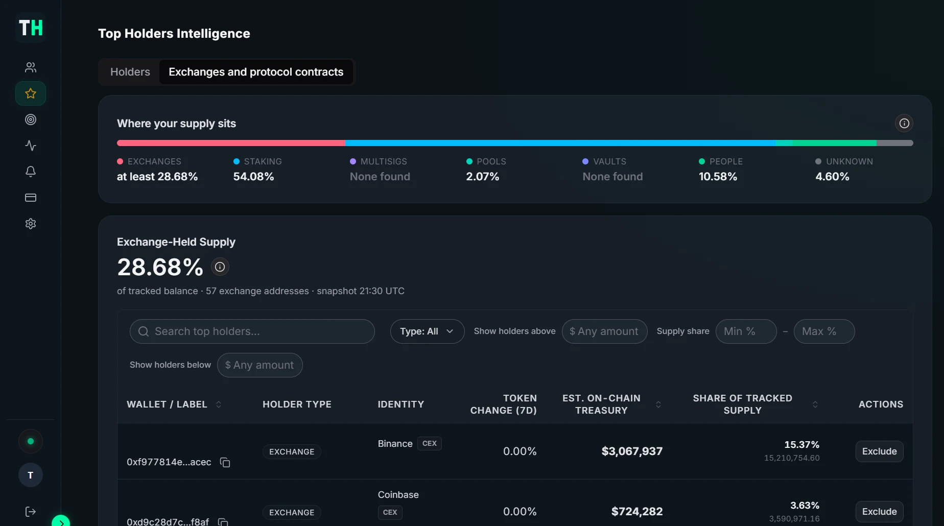Click the green status dot in sidebar
944x526 pixels.
coord(31,441)
